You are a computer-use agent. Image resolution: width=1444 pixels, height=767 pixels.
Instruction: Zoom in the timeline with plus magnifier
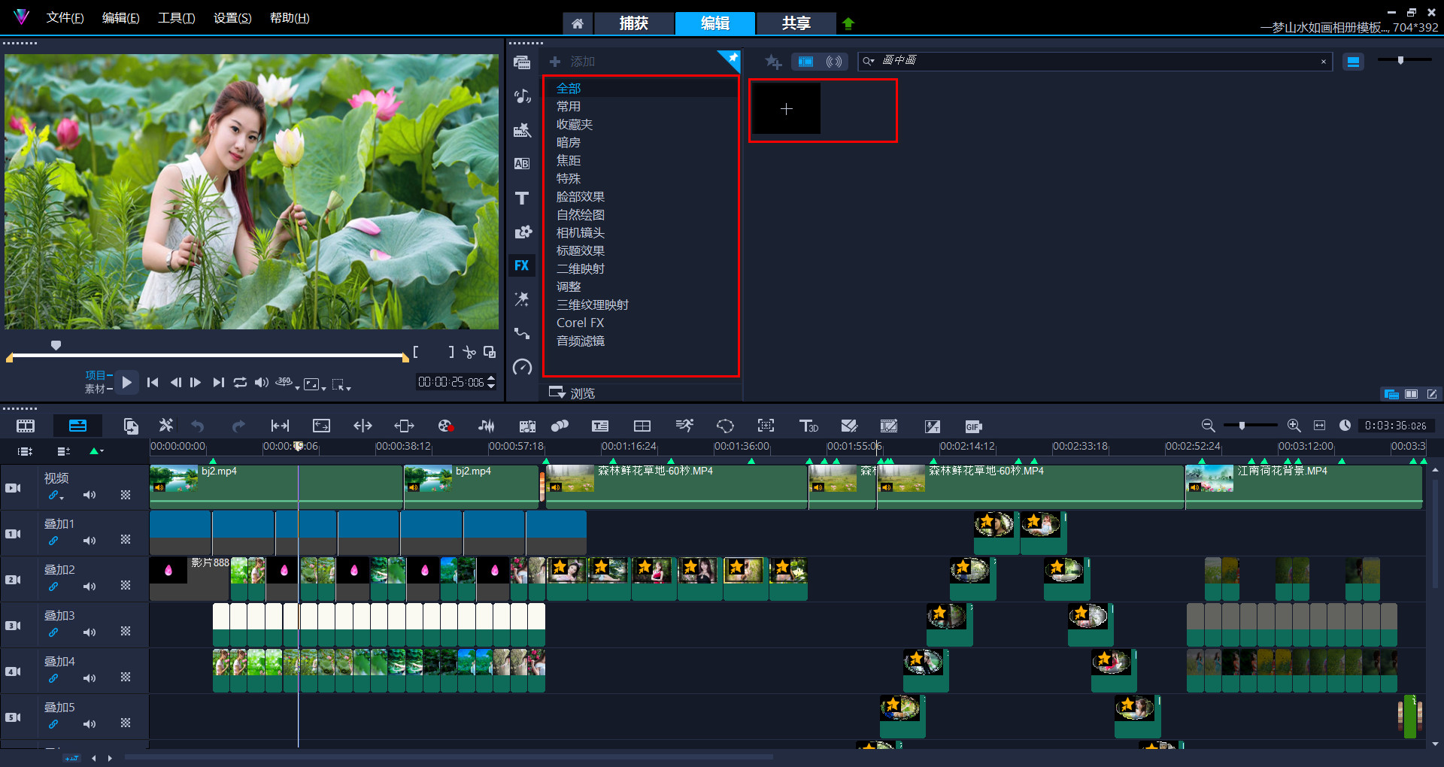pos(1294,426)
